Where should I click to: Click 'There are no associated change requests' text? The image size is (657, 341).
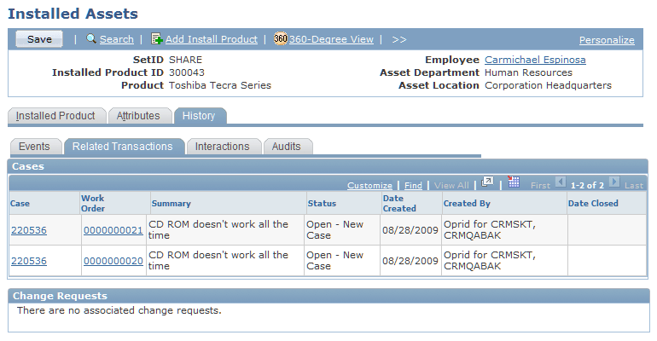point(119,310)
